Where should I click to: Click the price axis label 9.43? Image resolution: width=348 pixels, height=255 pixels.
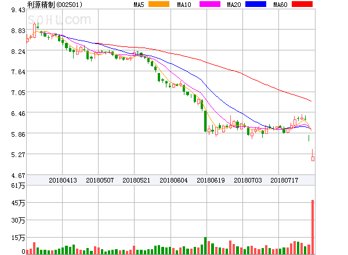[18, 10]
